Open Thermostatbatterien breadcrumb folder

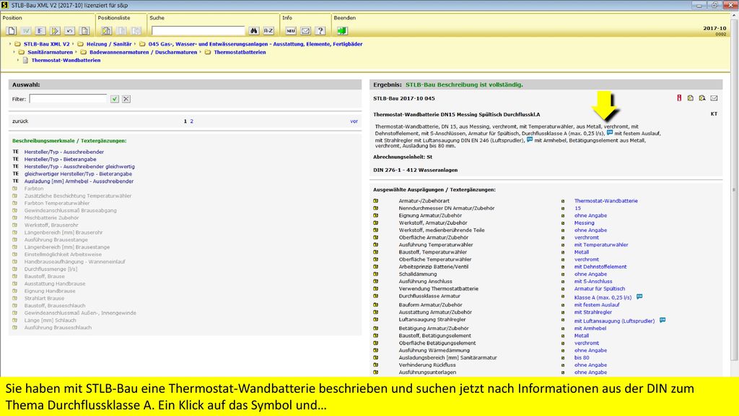click(240, 52)
